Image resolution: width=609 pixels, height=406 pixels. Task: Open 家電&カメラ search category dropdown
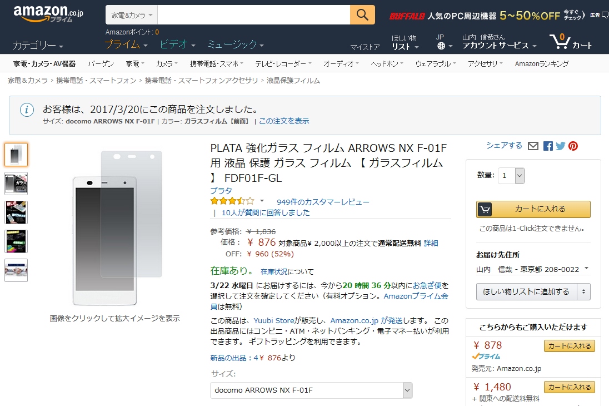pos(132,15)
